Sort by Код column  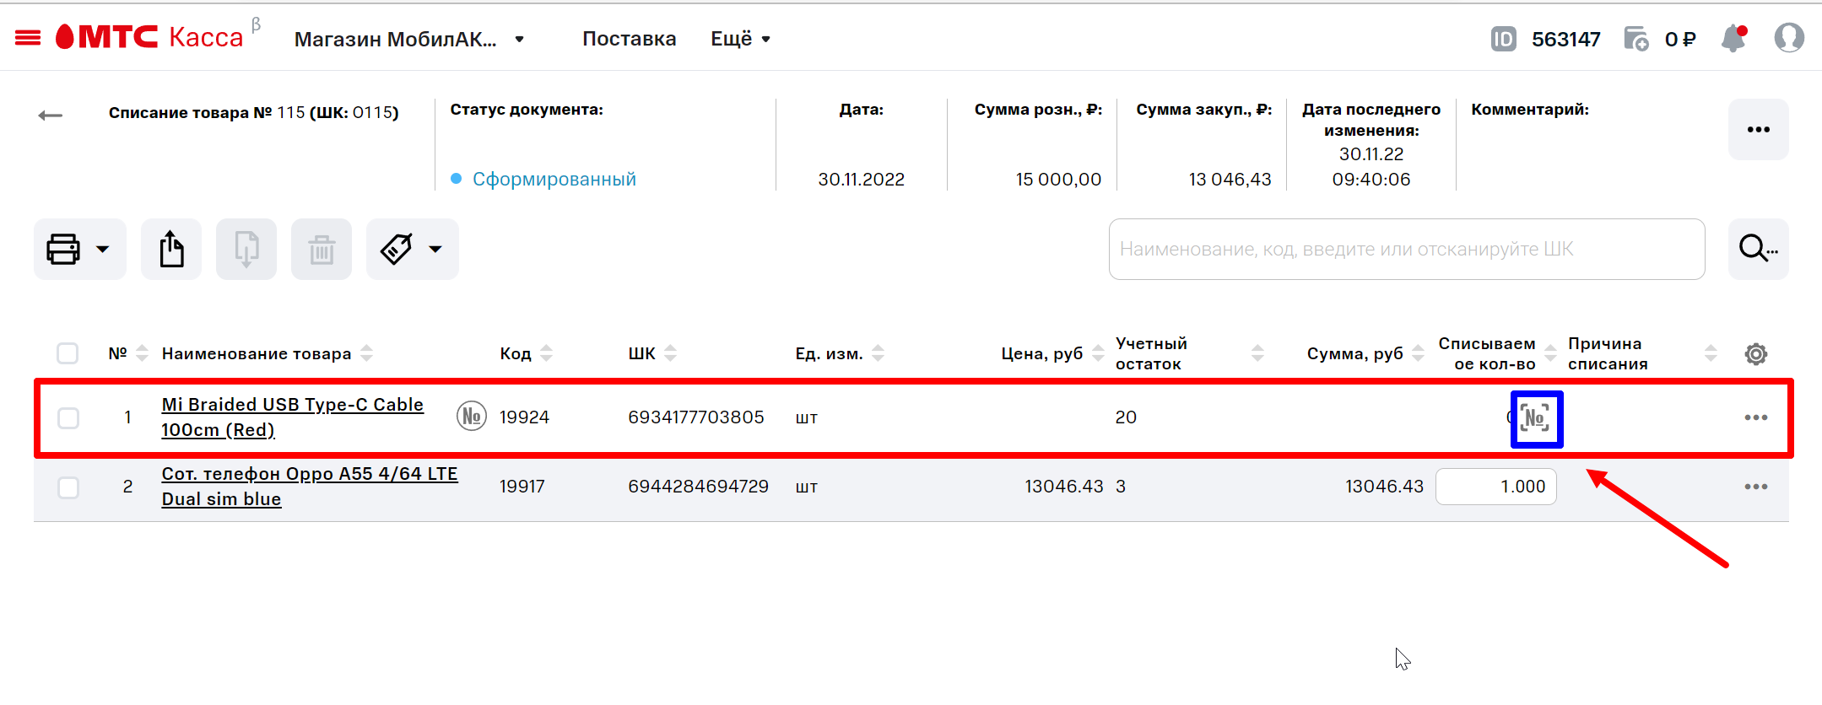(546, 353)
